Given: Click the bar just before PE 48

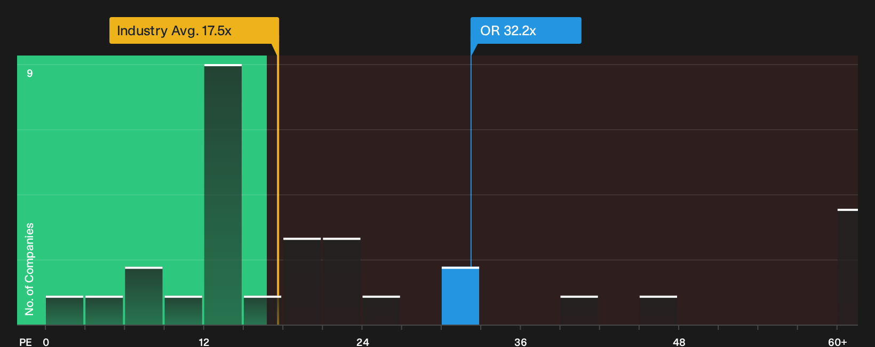Looking at the screenshot, I should [x=658, y=310].
